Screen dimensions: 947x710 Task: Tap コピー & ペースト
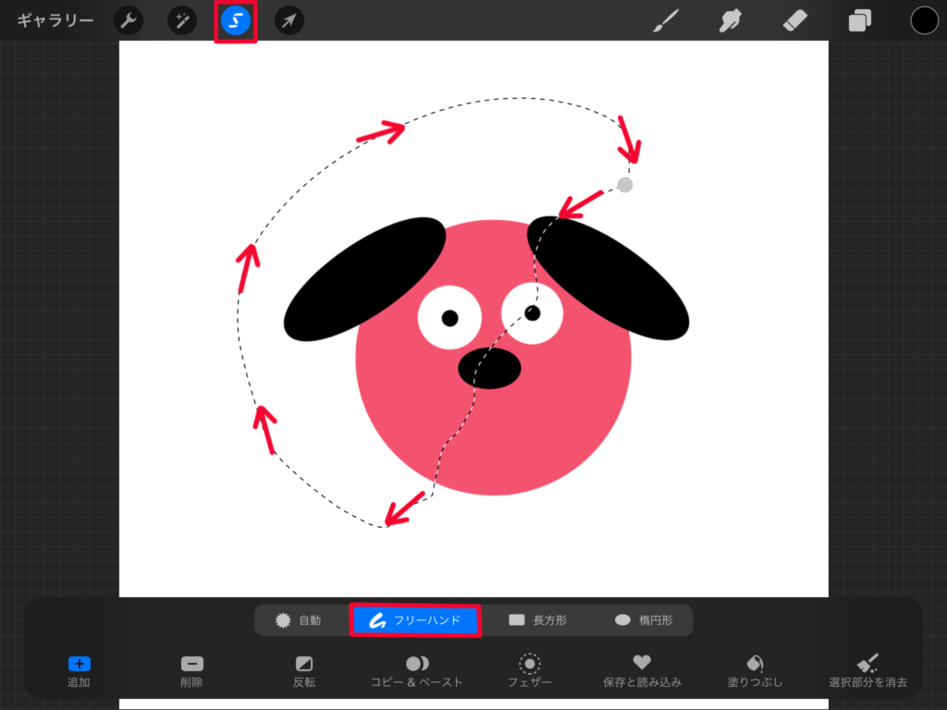[x=417, y=671]
